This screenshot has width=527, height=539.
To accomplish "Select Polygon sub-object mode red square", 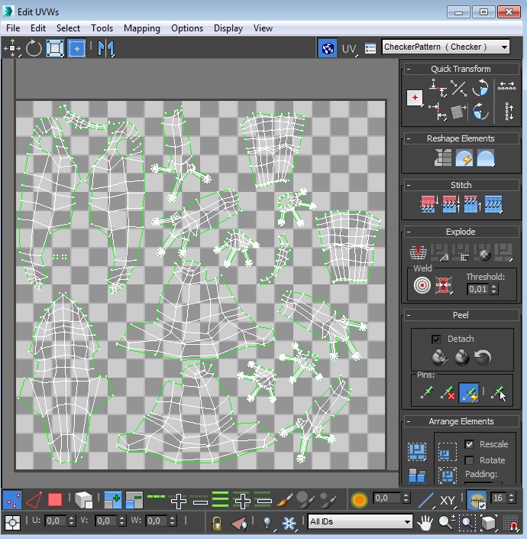I will click(x=55, y=501).
